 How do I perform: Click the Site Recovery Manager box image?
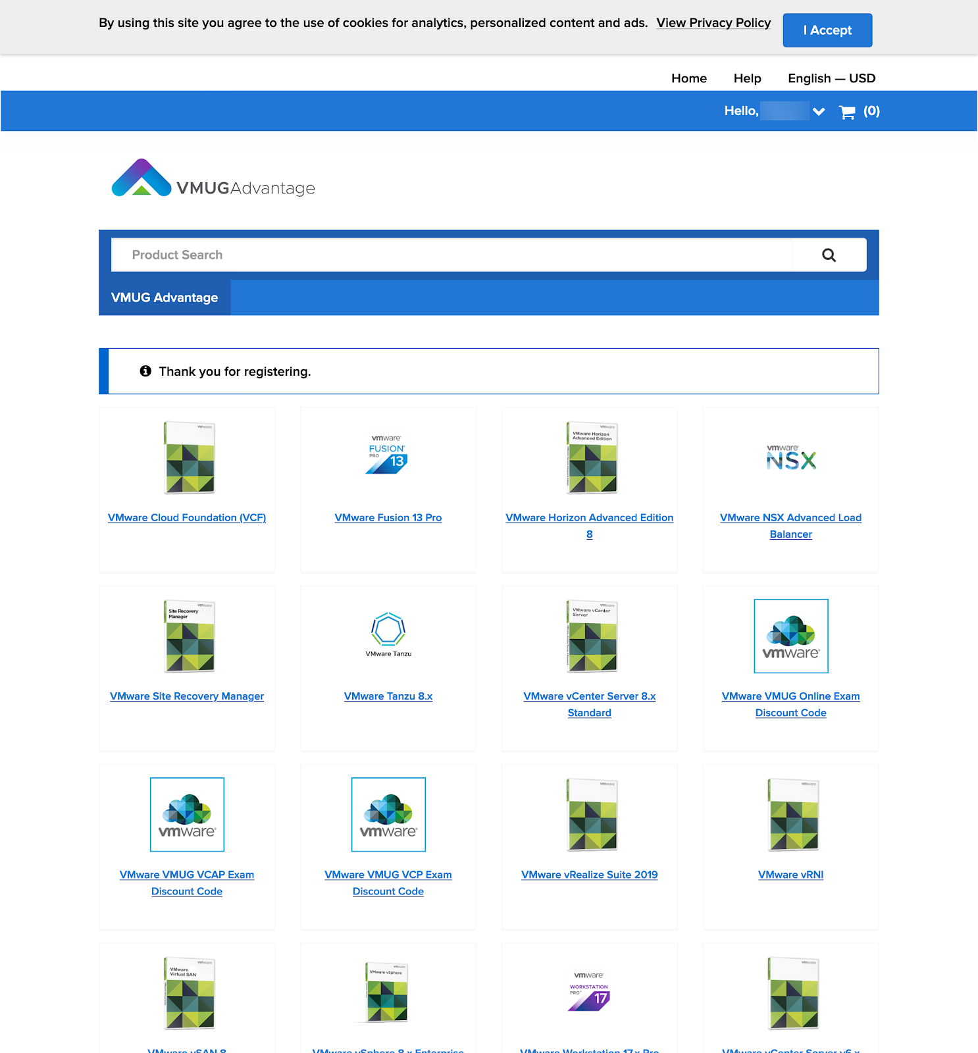[x=190, y=636]
